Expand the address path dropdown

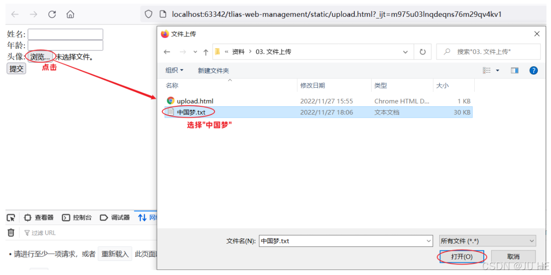pyautogui.click(x=406, y=52)
